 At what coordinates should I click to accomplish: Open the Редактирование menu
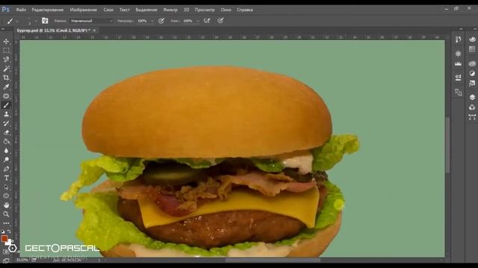click(48, 10)
